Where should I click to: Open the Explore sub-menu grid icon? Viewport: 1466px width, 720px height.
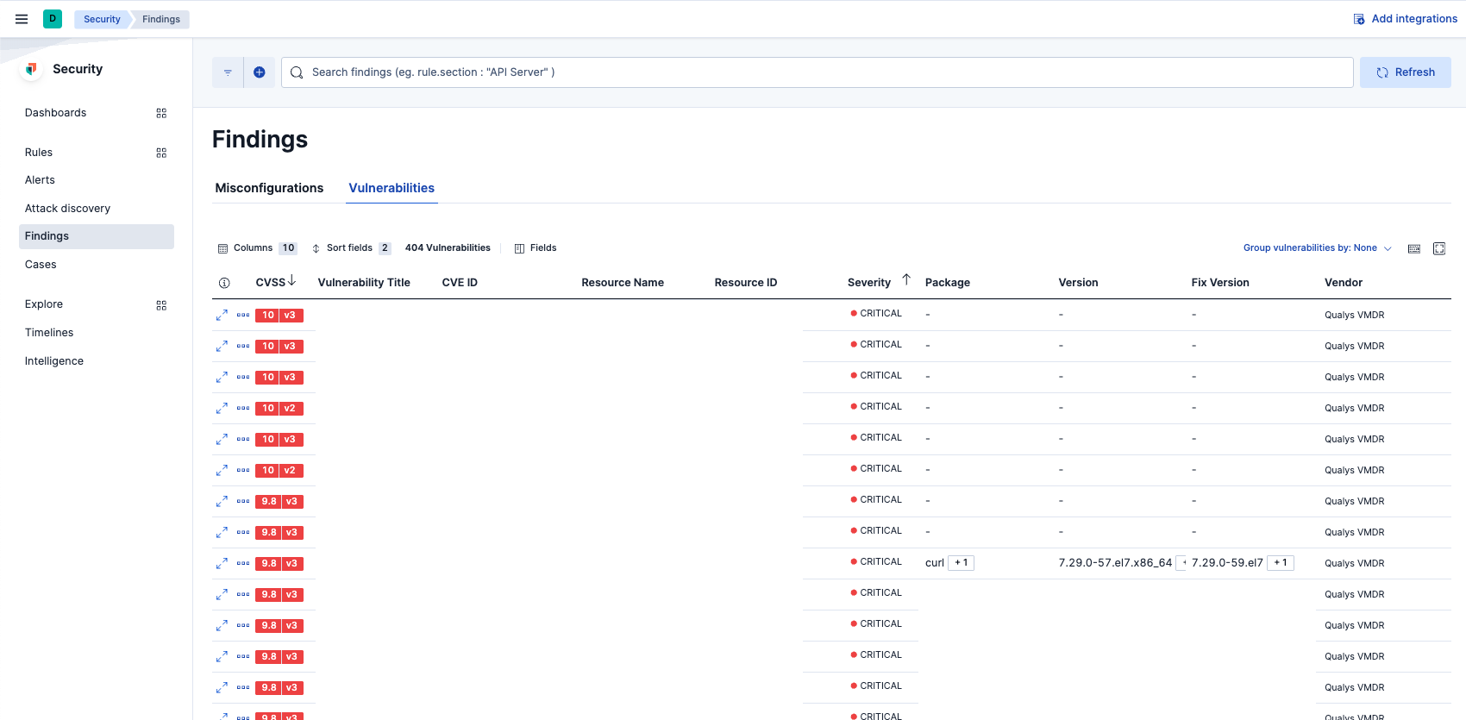coord(161,305)
